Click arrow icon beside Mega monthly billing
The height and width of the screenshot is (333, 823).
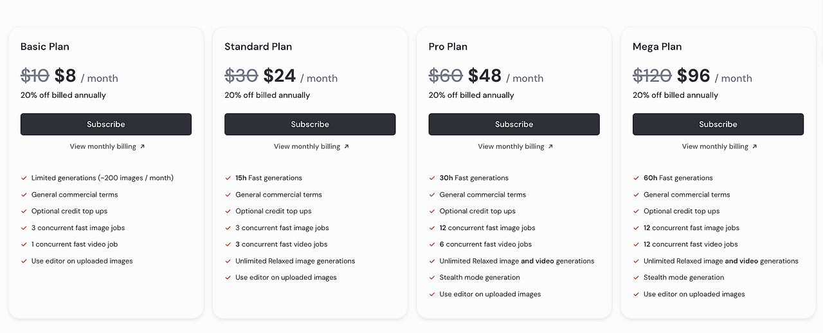pyautogui.click(x=755, y=147)
